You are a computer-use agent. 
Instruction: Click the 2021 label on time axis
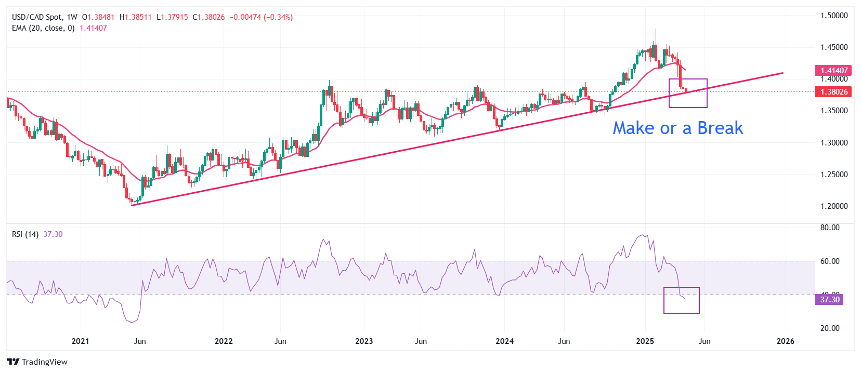tap(80, 341)
